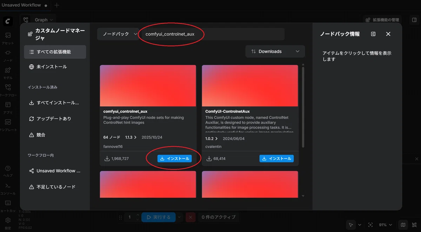Open the ノードパック search type dropdown
Screen dimensions: 421x232
(x=118, y=34)
